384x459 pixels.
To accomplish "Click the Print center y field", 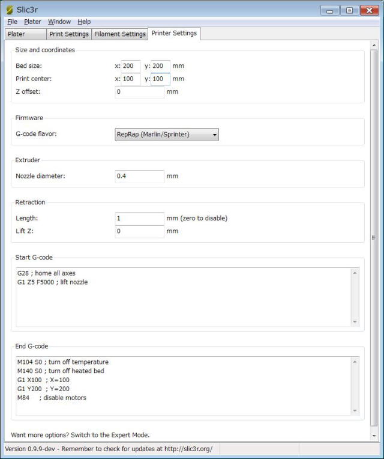I will (160, 79).
